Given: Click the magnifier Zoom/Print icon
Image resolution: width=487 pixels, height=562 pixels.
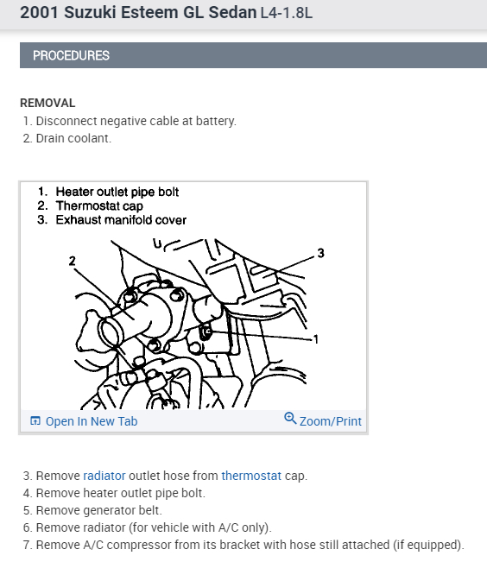Looking at the screenshot, I should (x=290, y=419).
